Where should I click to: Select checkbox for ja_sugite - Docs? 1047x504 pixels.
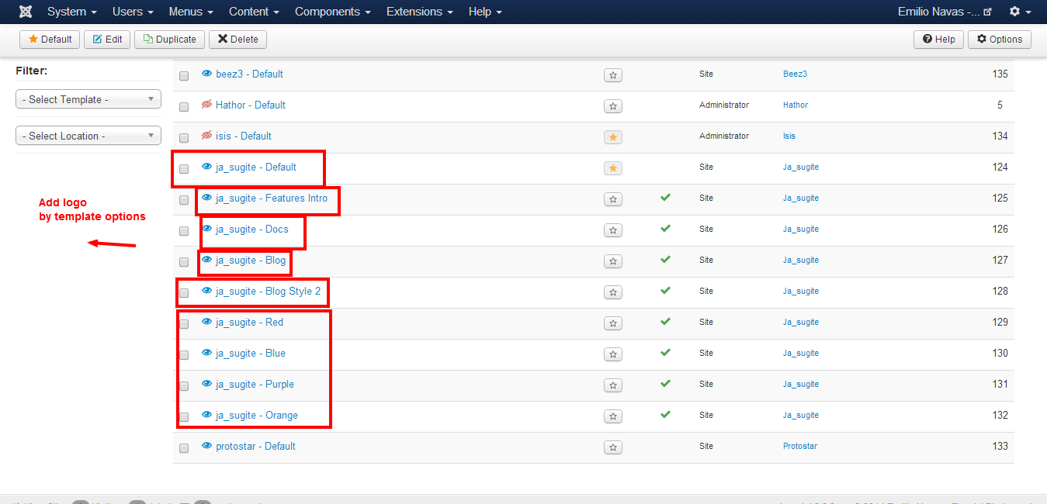[184, 231]
